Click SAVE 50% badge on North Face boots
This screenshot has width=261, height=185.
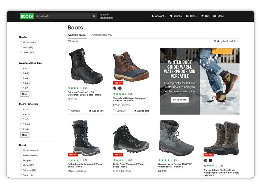point(208,155)
